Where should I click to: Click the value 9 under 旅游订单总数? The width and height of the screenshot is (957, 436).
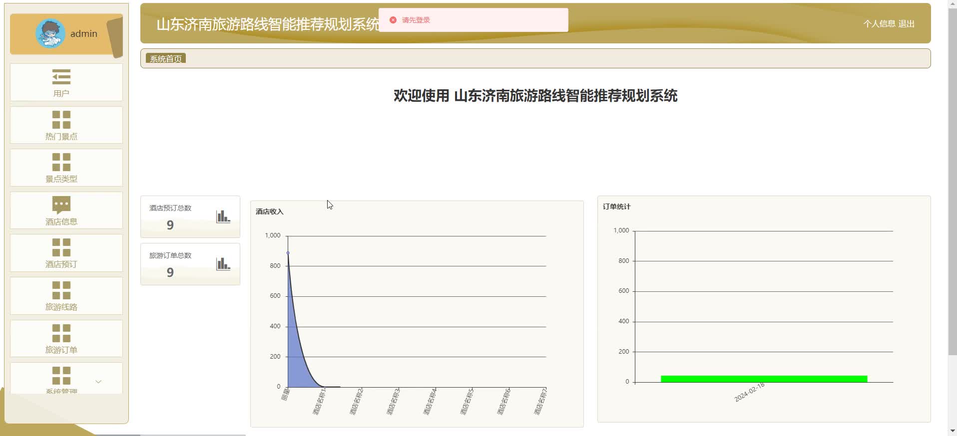point(170,272)
